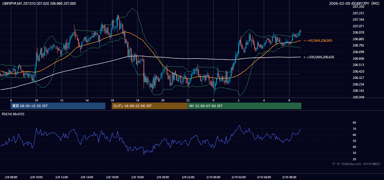Click price level 206.792 on the axis

coord(358,45)
